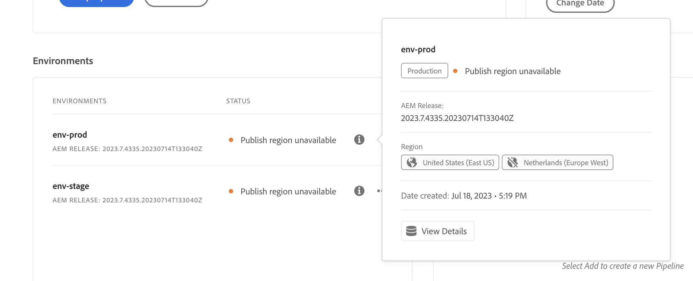Click the orange status dot in env-prod popover
The width and height of the screenshot is (693, 281).
click(455, 71)
